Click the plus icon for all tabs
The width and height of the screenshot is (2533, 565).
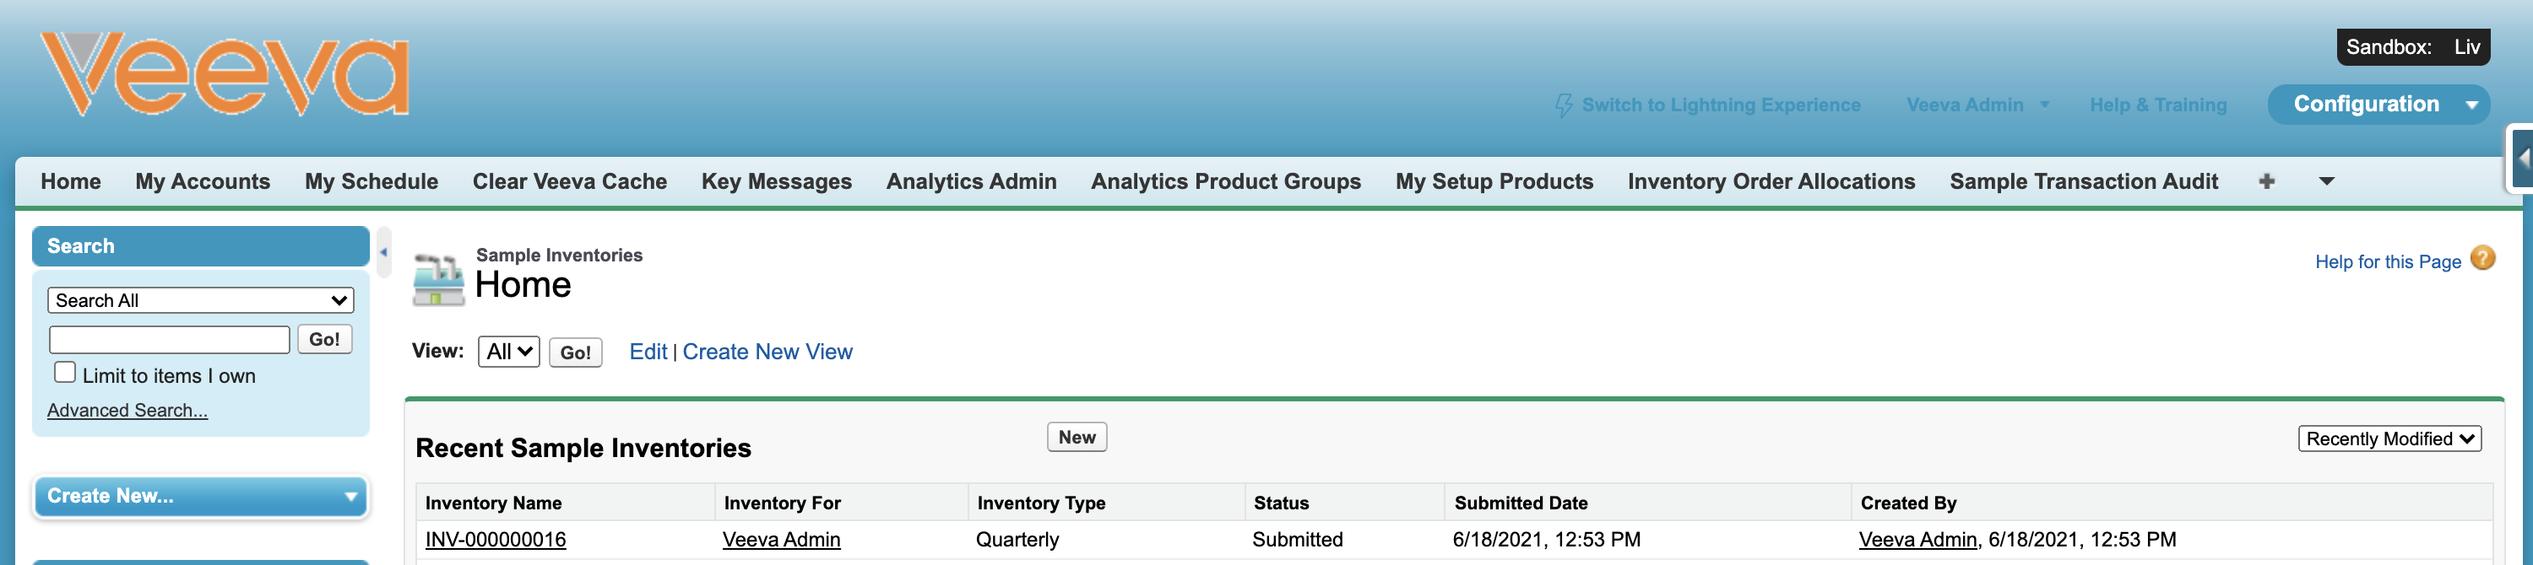(2266, 182)
